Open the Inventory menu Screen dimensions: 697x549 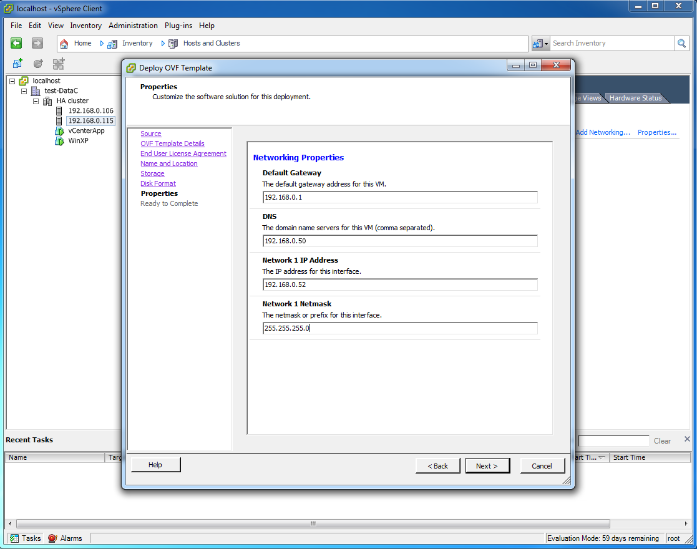click(x=85, y=26)
